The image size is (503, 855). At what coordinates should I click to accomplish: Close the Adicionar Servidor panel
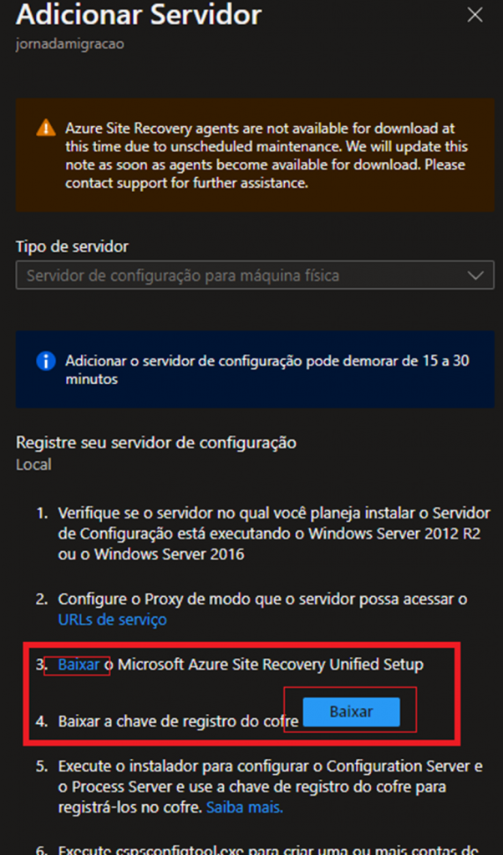pos(475,16)
